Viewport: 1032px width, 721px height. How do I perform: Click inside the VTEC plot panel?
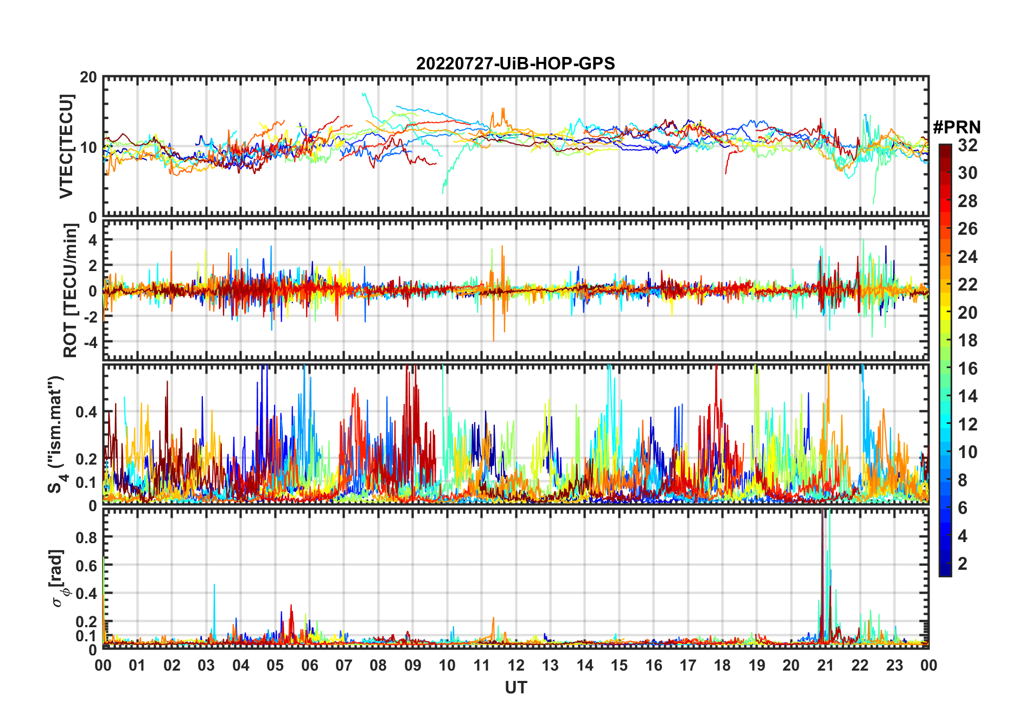(x=515, y=147)
